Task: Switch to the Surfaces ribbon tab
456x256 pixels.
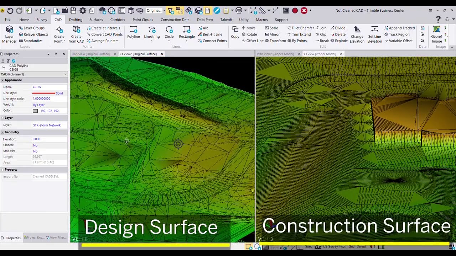Action: click(x=96, y=20)
